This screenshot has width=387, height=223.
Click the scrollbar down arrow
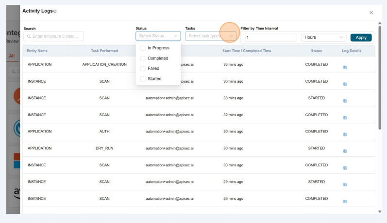coord(380,211)
